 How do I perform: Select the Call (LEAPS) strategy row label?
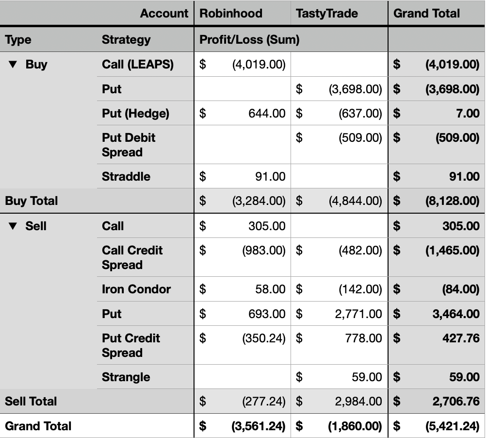pyautogui.click(x=137, y=65)
